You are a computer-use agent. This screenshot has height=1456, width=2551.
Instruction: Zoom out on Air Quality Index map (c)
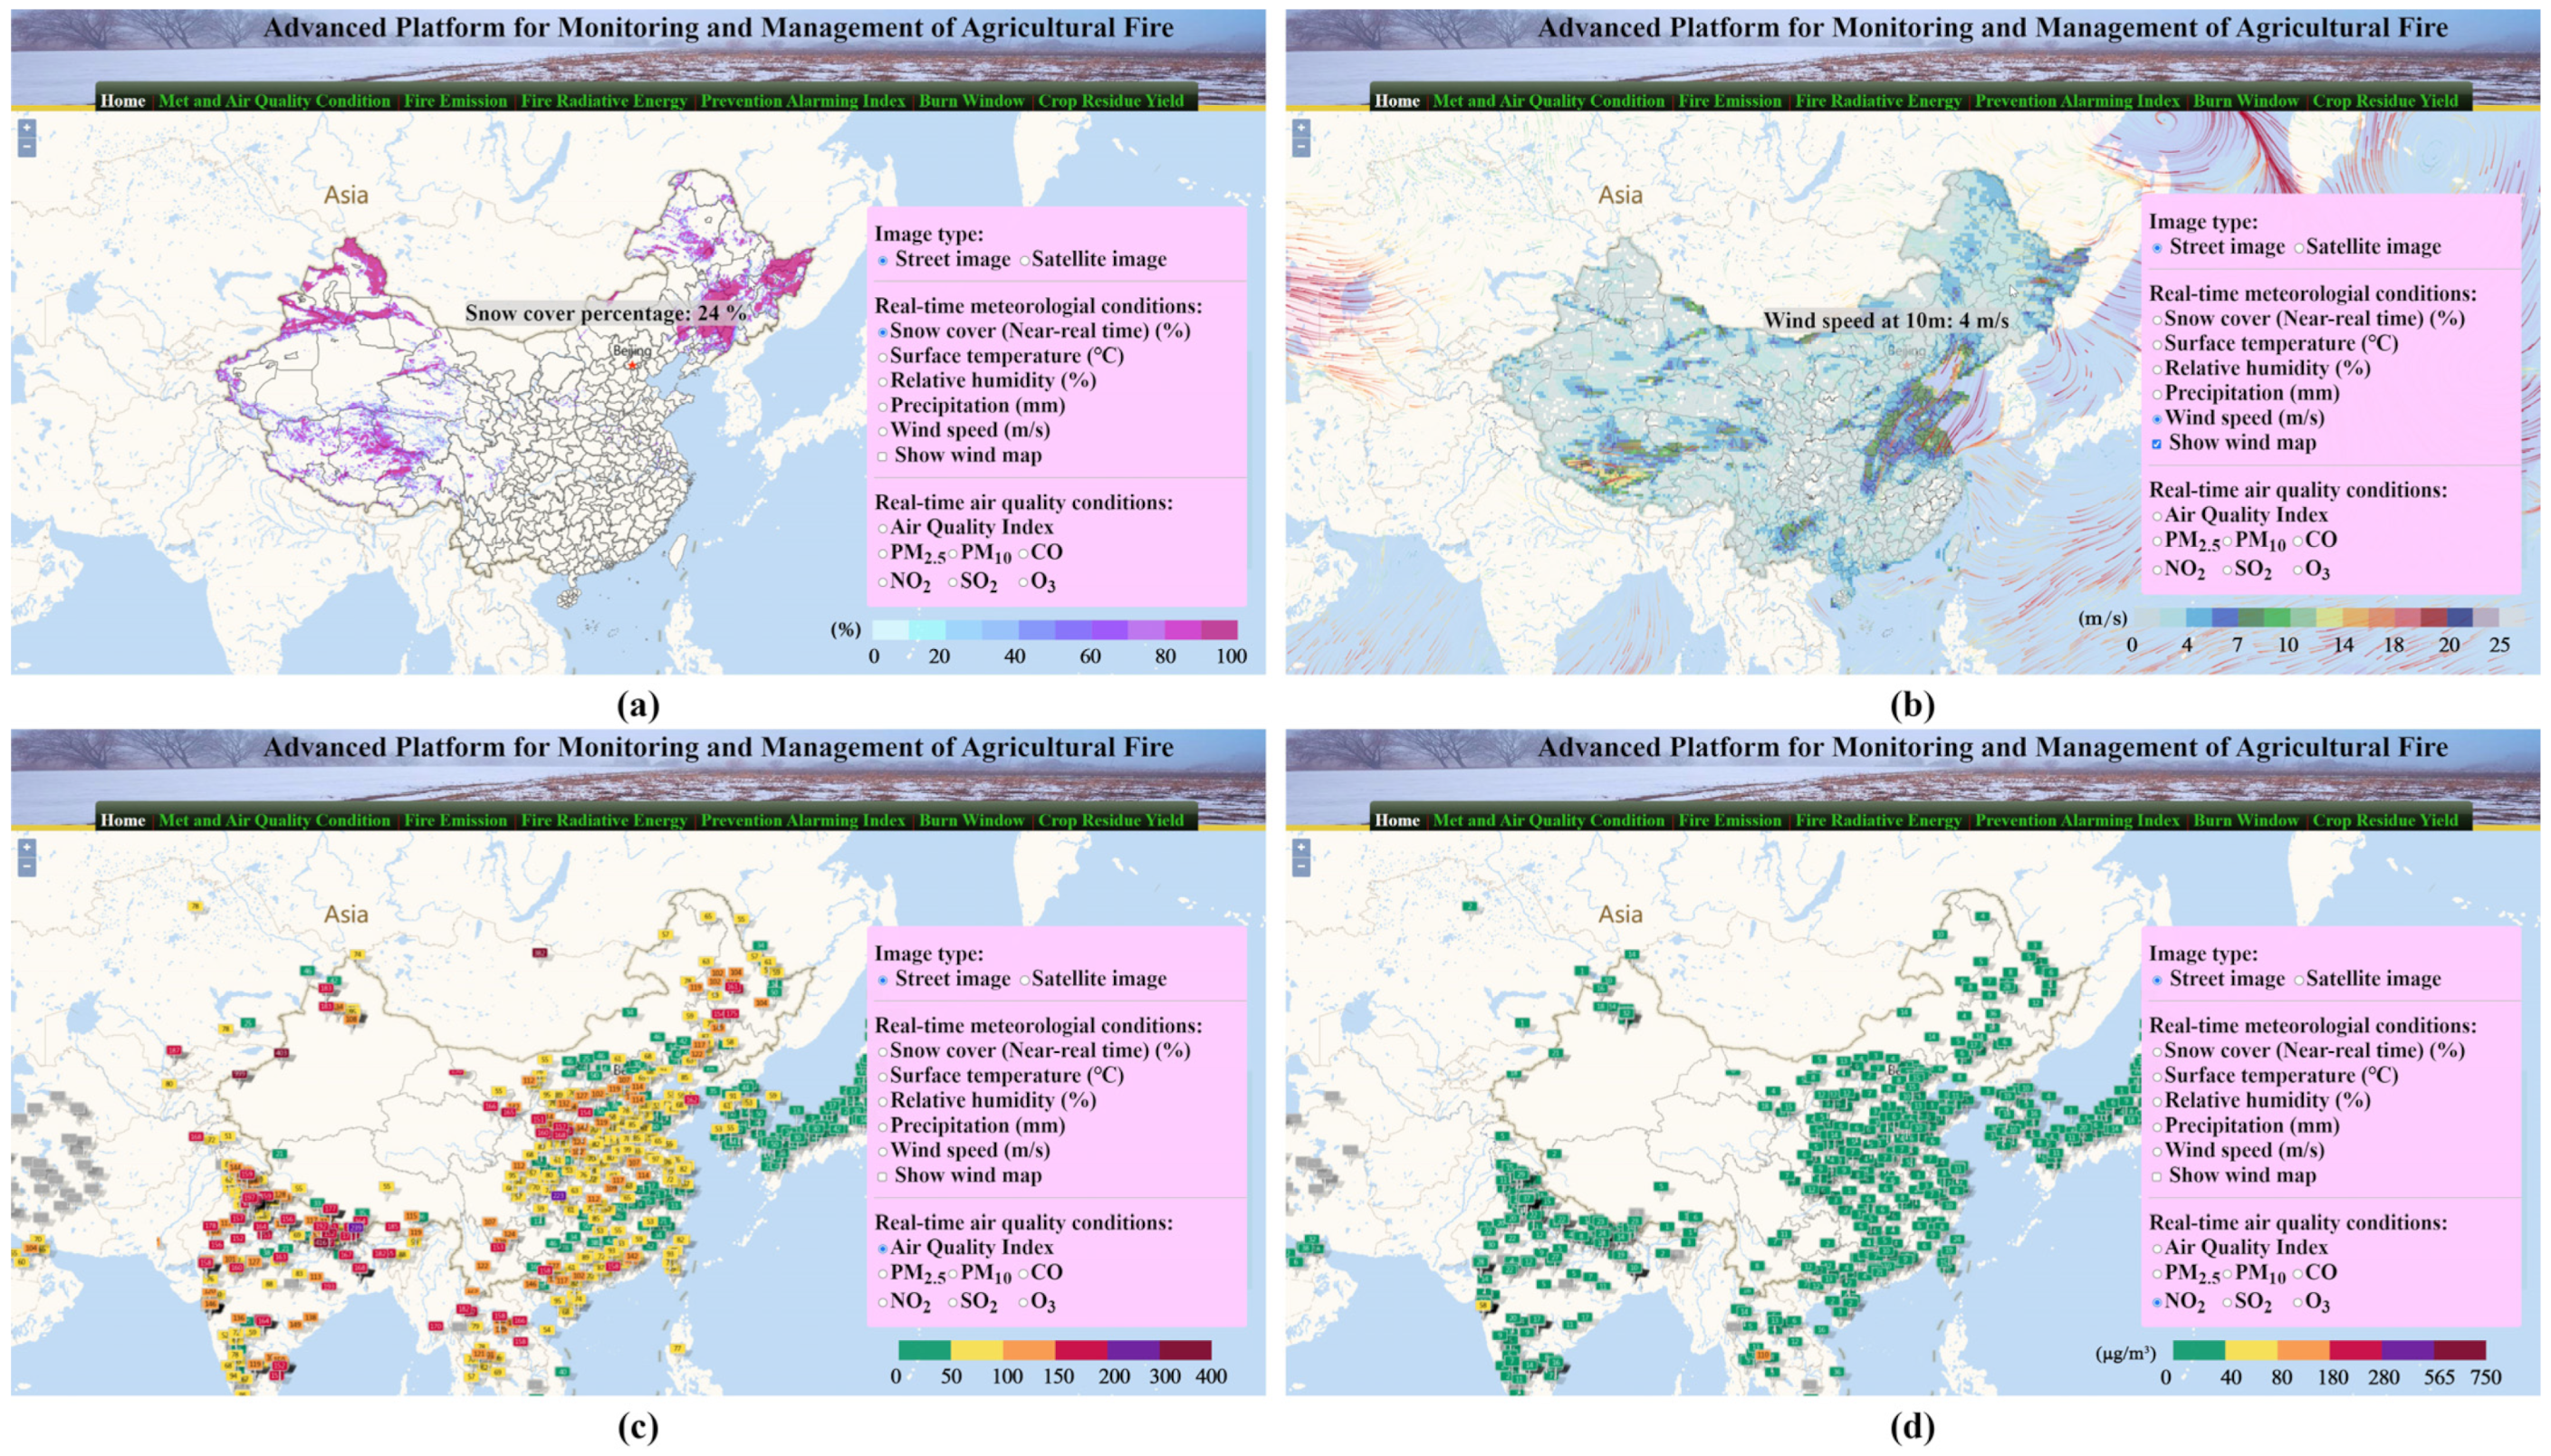click(27, 867)
